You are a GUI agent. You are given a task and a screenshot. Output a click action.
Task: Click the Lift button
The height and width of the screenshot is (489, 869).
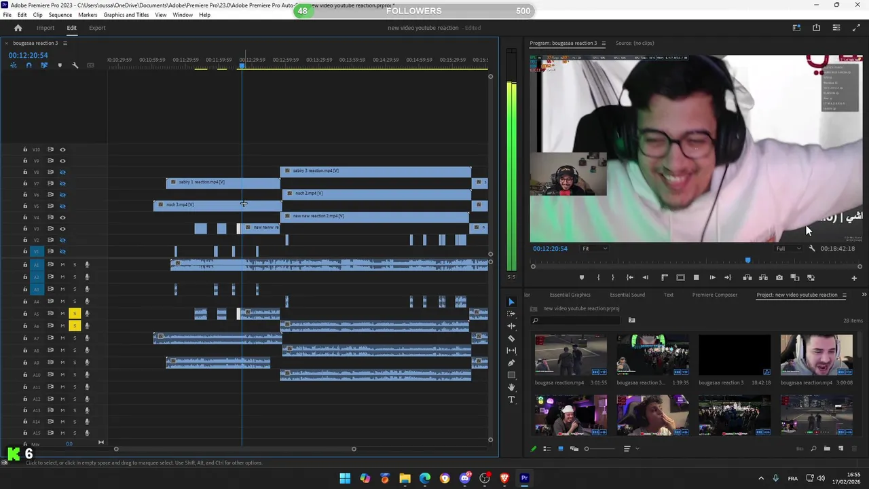tap(747, 278)
